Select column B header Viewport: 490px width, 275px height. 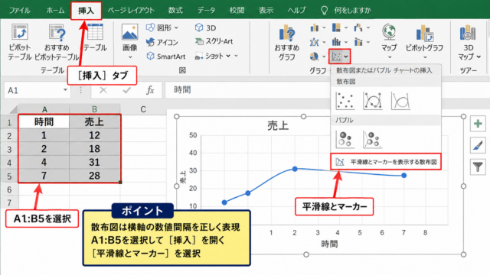pyautogui.click(x=95, y=109)
